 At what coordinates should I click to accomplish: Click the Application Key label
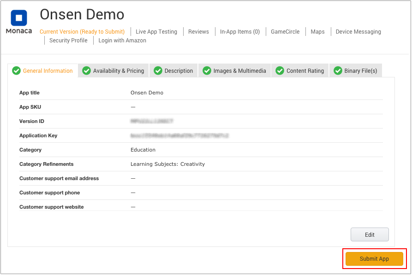click(38, 135)
